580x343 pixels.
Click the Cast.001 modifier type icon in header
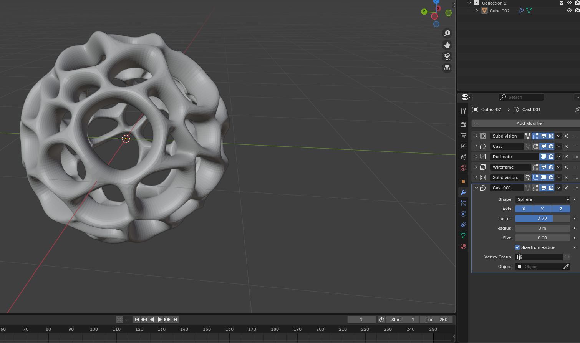(483, 188)
